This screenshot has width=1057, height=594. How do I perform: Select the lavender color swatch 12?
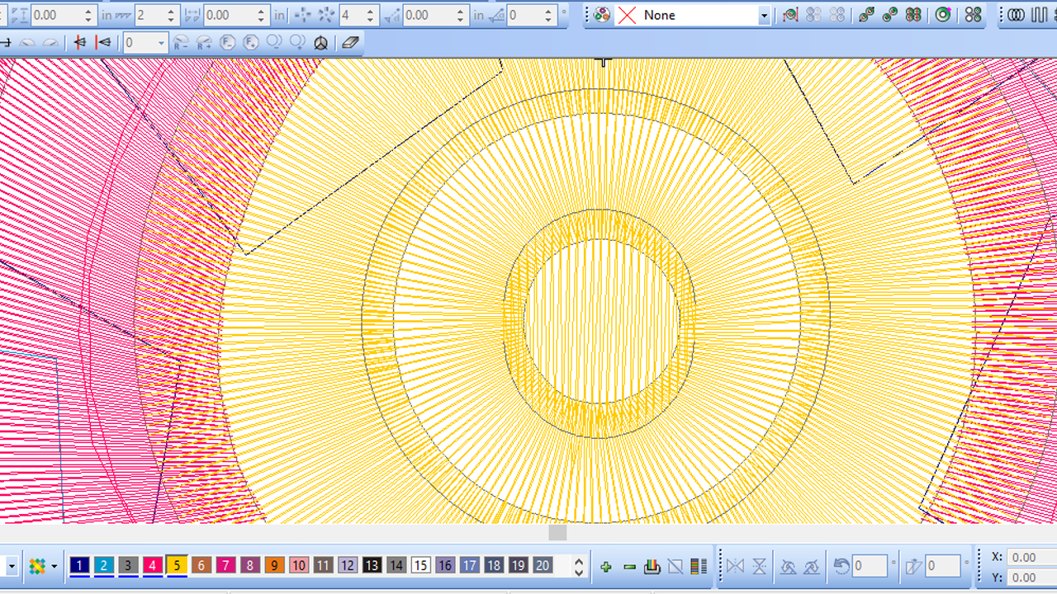pos(348,565)
